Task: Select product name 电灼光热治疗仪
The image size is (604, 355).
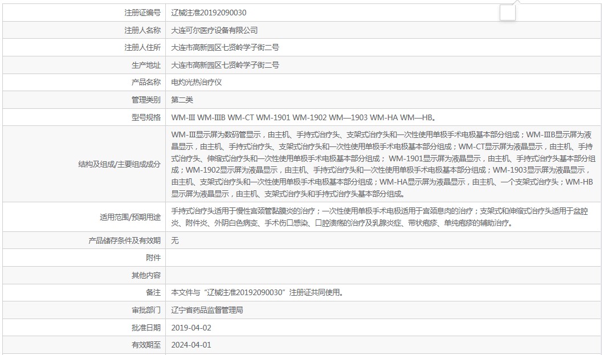Action: [197, 83]
